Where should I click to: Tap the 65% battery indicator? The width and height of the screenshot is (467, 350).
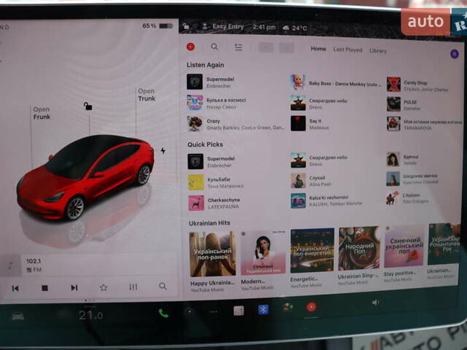[158, 26]
